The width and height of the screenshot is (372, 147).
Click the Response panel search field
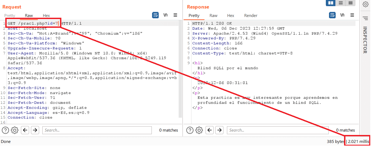[x=278, y=130]
